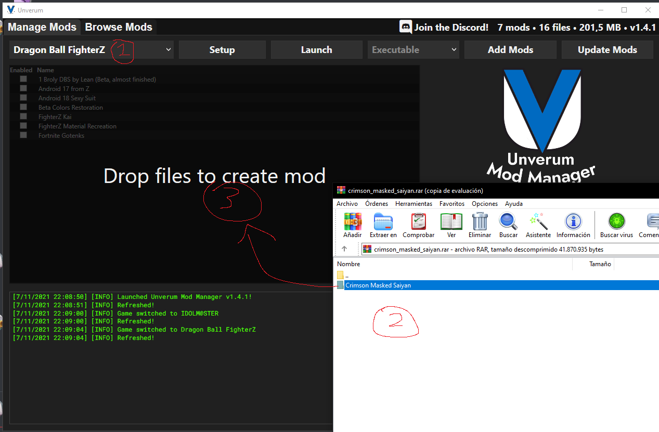Enable the FighterZ Kai mod

click(x=23, y=116)
